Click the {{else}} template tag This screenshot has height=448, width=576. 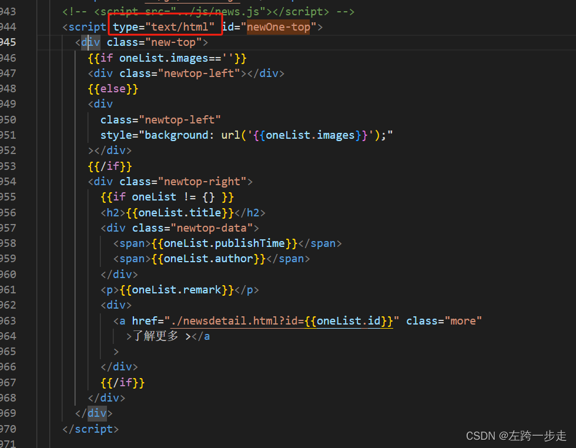113,88
